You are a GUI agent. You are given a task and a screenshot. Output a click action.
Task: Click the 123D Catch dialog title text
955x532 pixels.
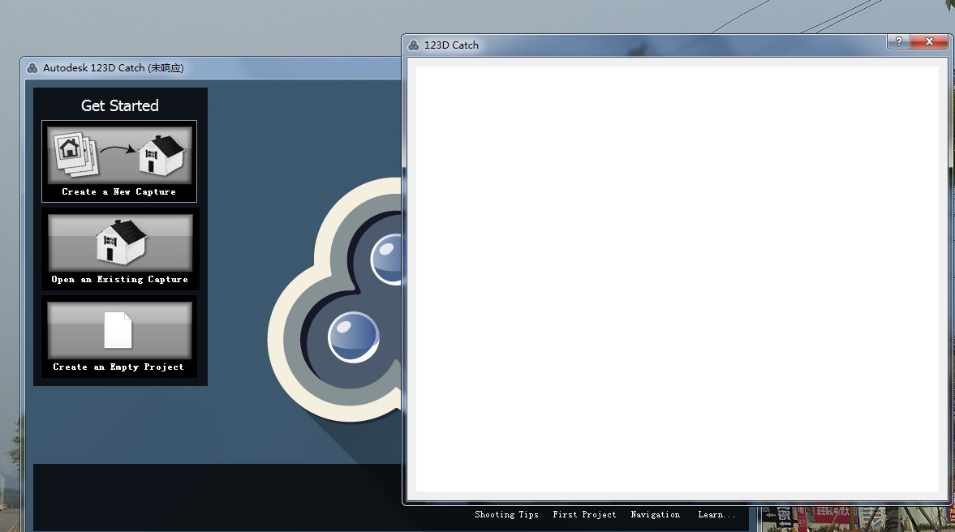pos(451,45)
